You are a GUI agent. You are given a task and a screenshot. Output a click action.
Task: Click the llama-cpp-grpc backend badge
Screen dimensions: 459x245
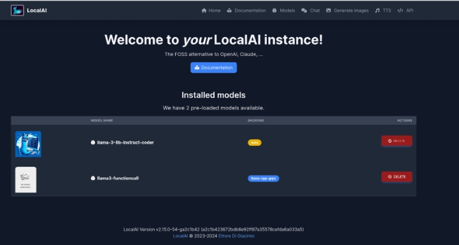(x=264, y=178)
